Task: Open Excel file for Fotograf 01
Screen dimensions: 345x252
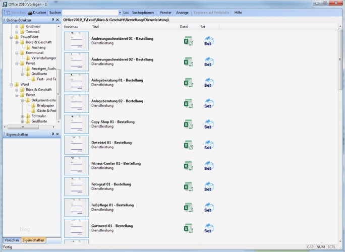Action: pos(188,187)
